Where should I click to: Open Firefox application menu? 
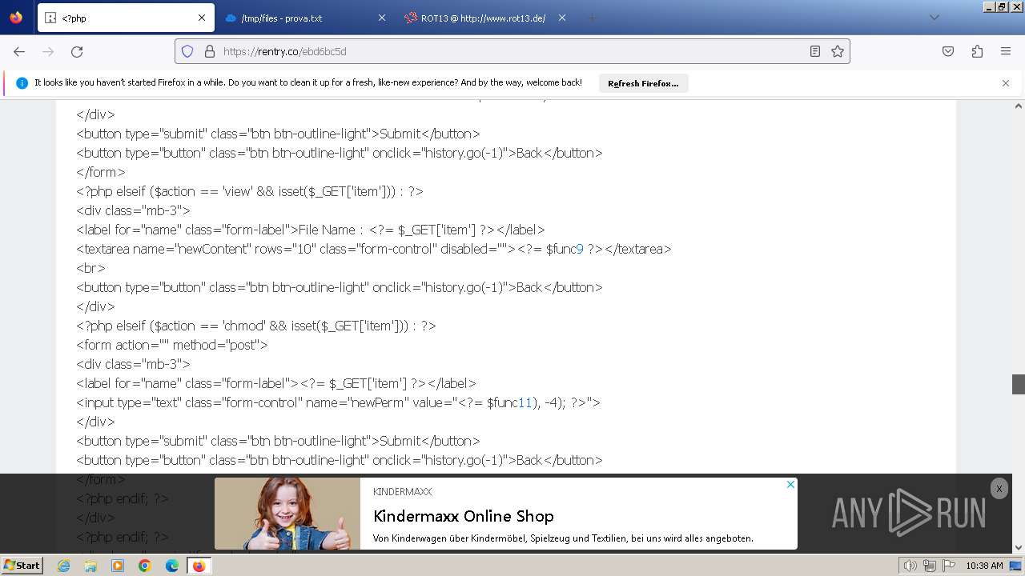point(1006,51)
